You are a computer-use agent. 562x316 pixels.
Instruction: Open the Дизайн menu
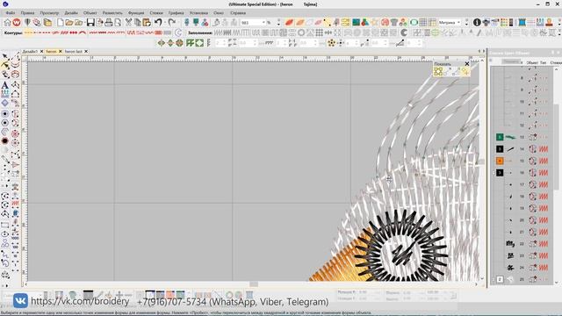(x=71, y=13)
